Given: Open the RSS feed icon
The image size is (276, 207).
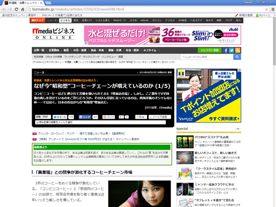Looking at the screenshot, I should pyautogui.click(x=238, y=50).
